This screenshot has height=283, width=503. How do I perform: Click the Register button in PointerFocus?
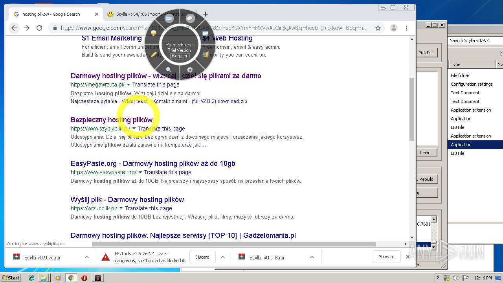tap(180, 56)
